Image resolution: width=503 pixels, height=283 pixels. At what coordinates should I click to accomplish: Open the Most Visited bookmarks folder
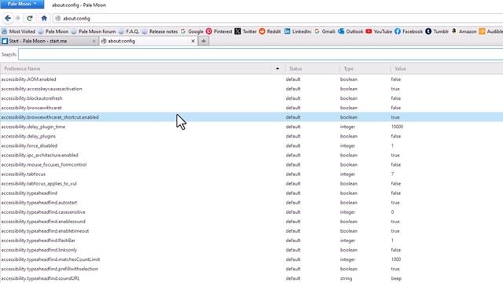(x=18, y=31)
